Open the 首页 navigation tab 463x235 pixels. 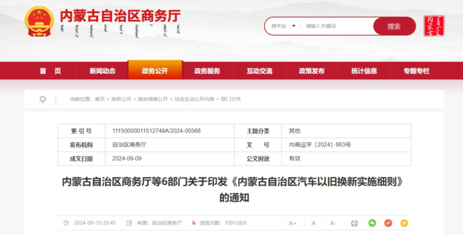51,71
